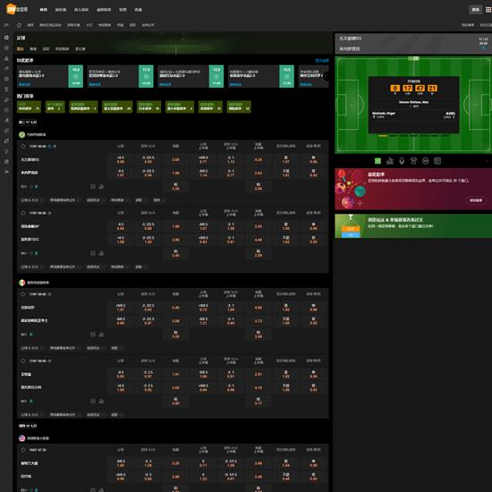Expand 让球 & 大/小 dropdown under first match
Image resolution: width=492 pixels, height=492 pixels.
pyautogui.click(x=32, y=199)
